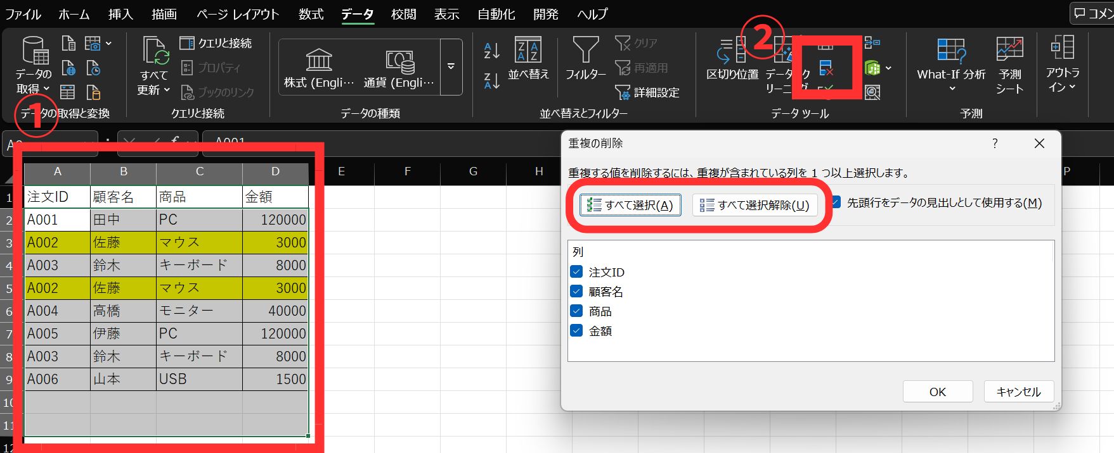1114x453 pixels.
Task: Select the 株式 stocks data type
Action: click(x=319, y=68)
